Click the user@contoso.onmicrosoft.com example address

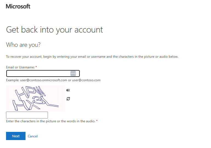(x=43, y=80)
